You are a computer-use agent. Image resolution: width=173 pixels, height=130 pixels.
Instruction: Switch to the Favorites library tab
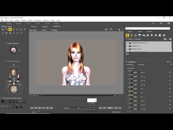tap(150, 31)
